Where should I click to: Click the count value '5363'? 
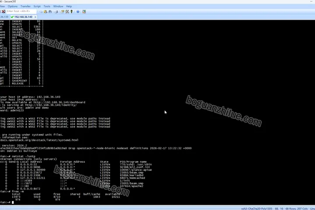point(37,27)
